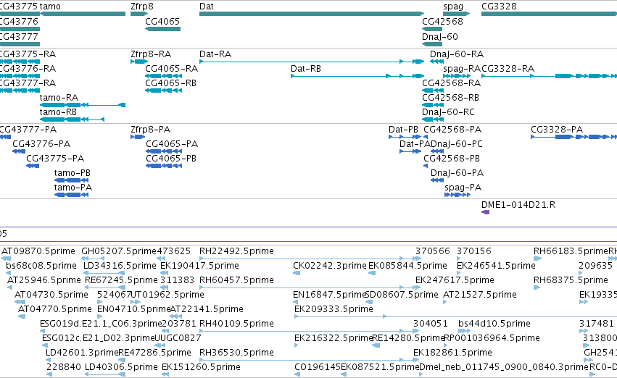Select the 'CG3328-RA' transcript label

508,68
